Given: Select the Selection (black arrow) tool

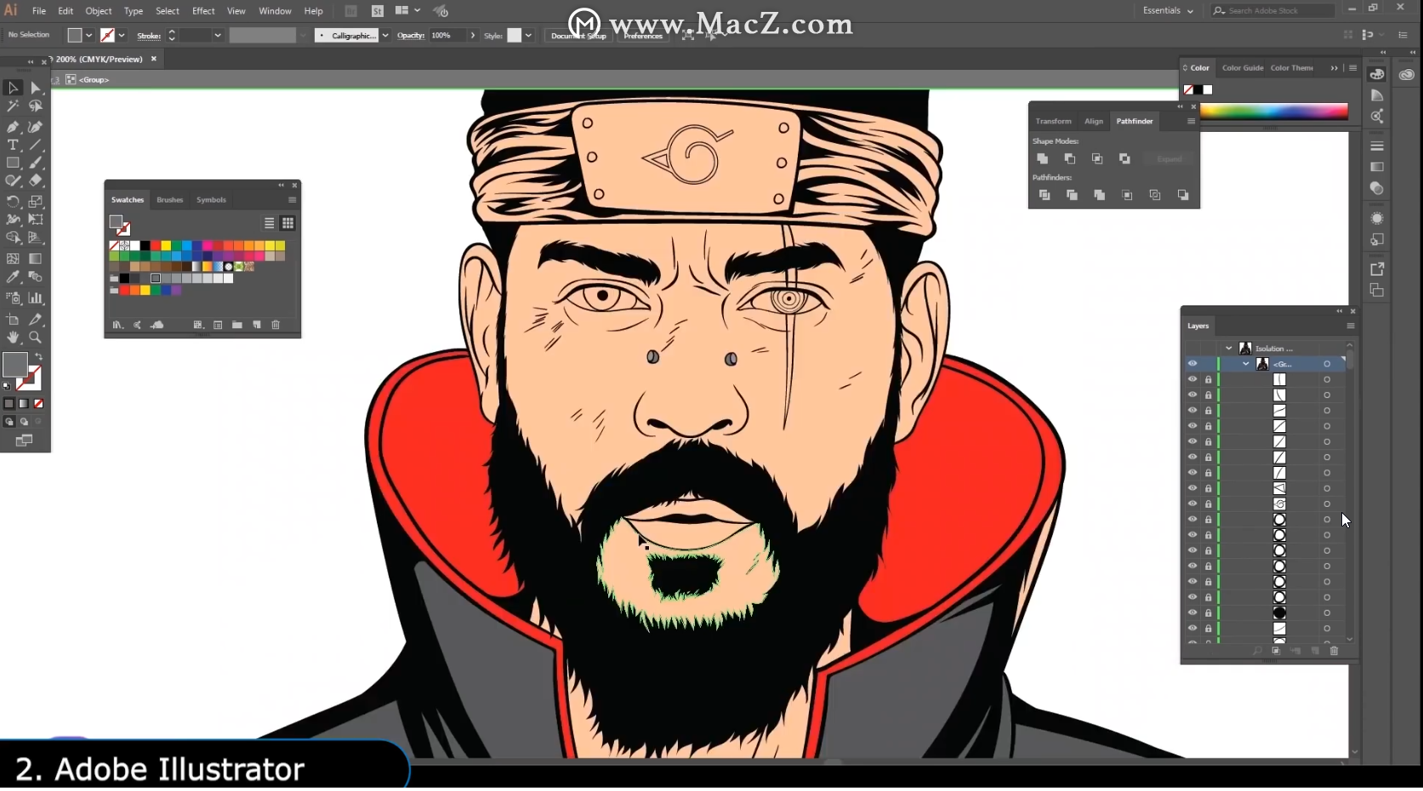Looking at the screenshot, I should click(13, 88).
